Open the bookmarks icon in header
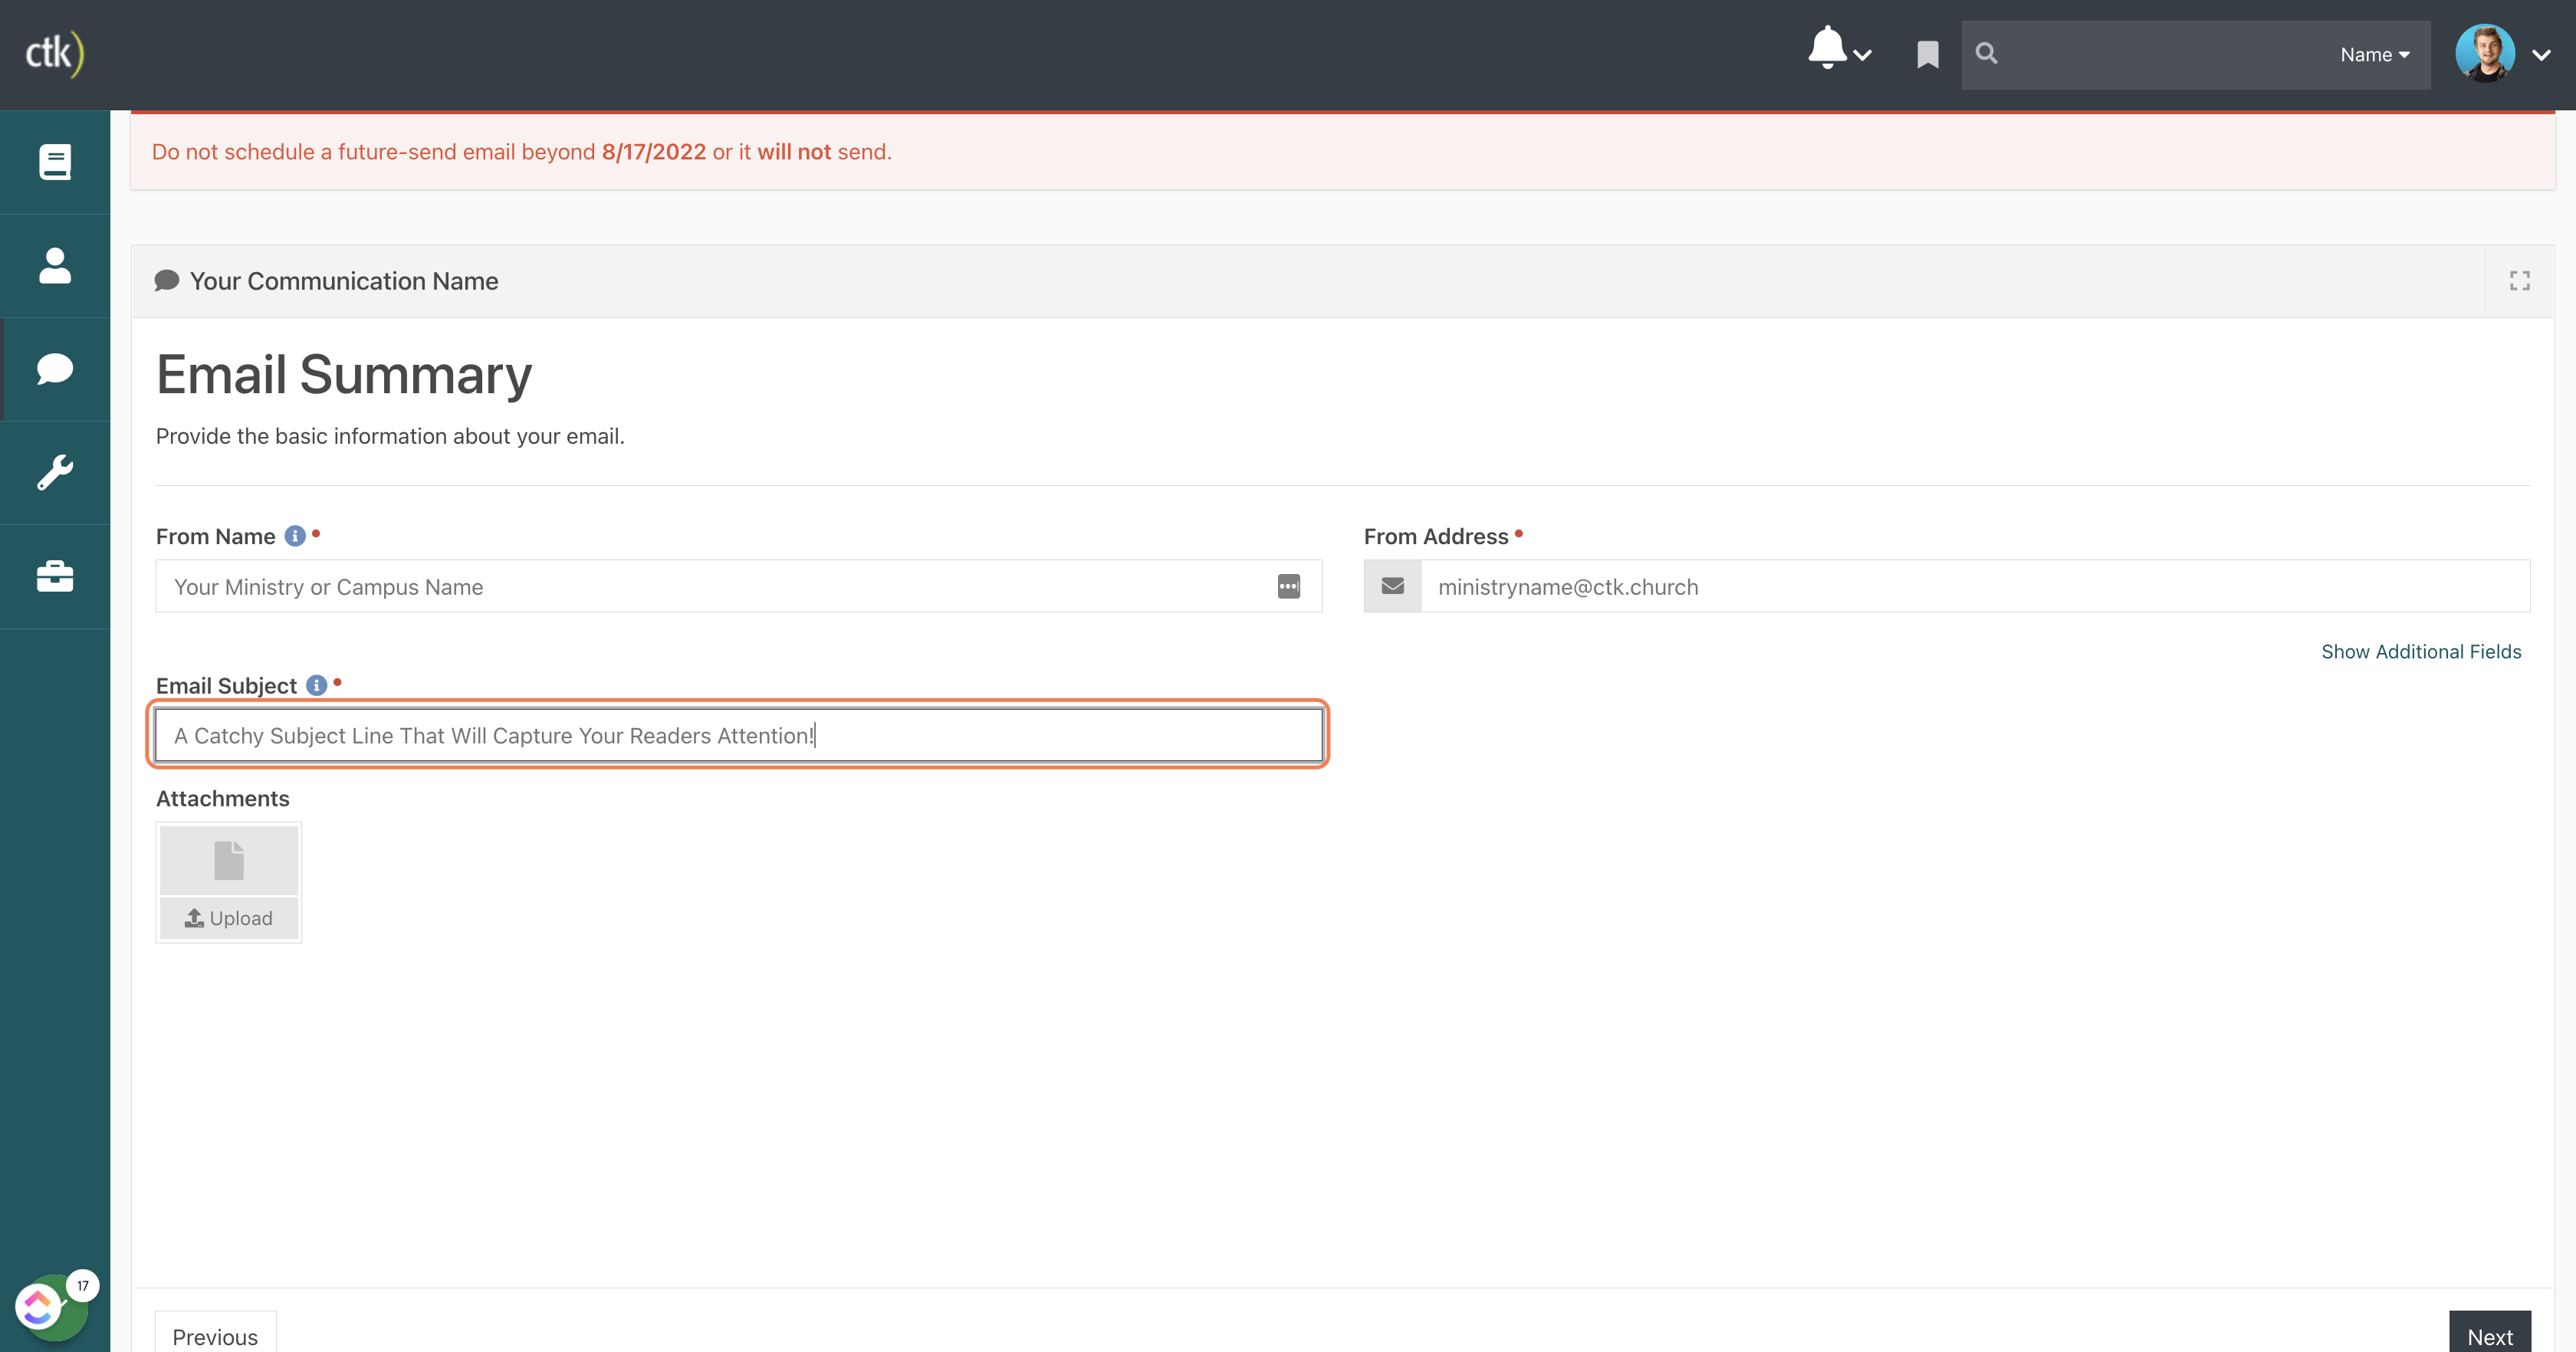This screenshot has height=1352, width=2576. [x=1928, y=55]
